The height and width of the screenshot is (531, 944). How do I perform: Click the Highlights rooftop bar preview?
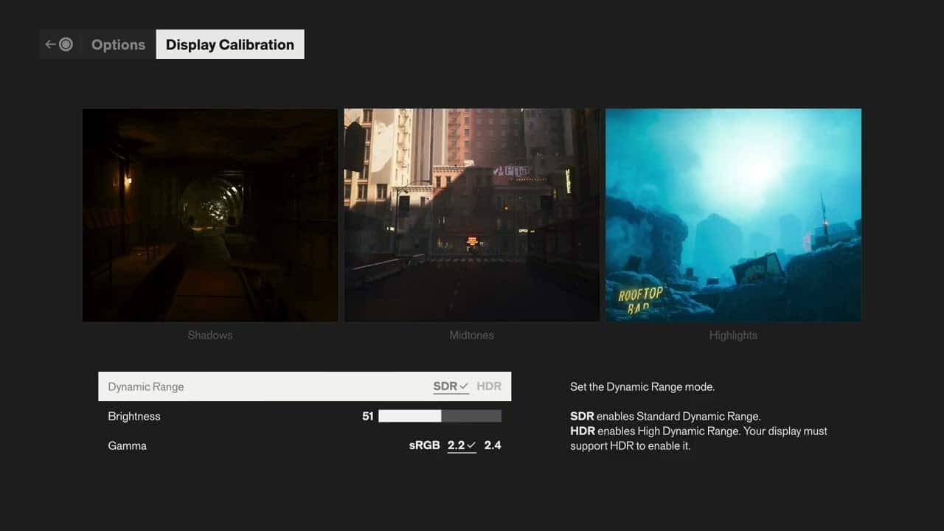coord(733,215)
